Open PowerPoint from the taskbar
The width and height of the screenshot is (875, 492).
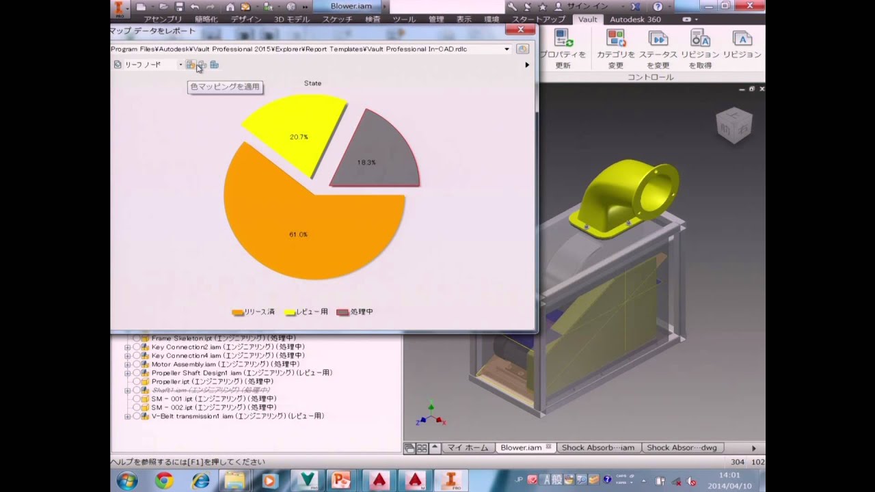pos(341,480)
